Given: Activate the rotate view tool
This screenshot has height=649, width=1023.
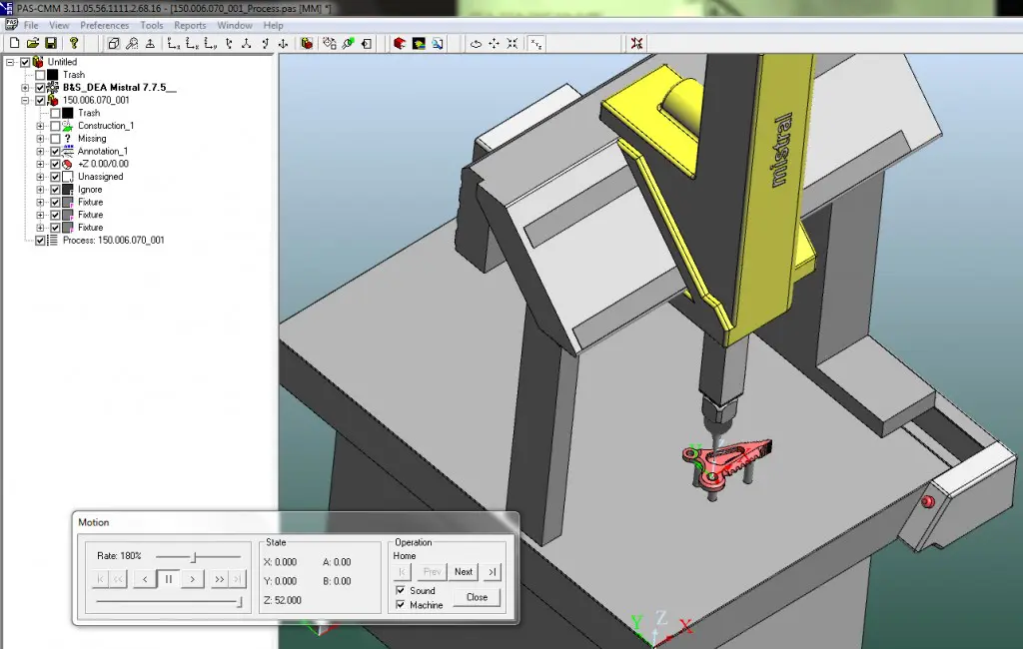Looking at the screenshot, I should coord(476,44).
